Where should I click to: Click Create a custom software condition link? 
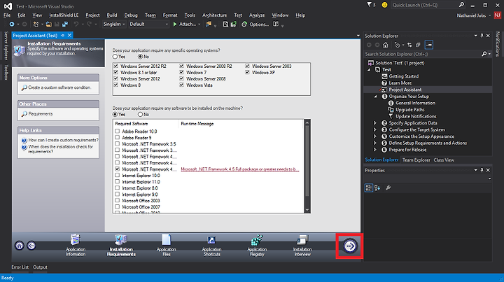[x=59, y=87]
